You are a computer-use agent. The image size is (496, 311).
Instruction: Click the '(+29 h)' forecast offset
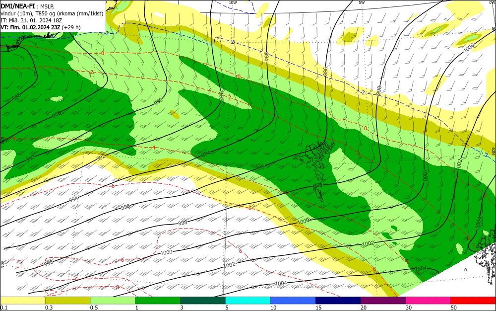click(x=71, y=27)
